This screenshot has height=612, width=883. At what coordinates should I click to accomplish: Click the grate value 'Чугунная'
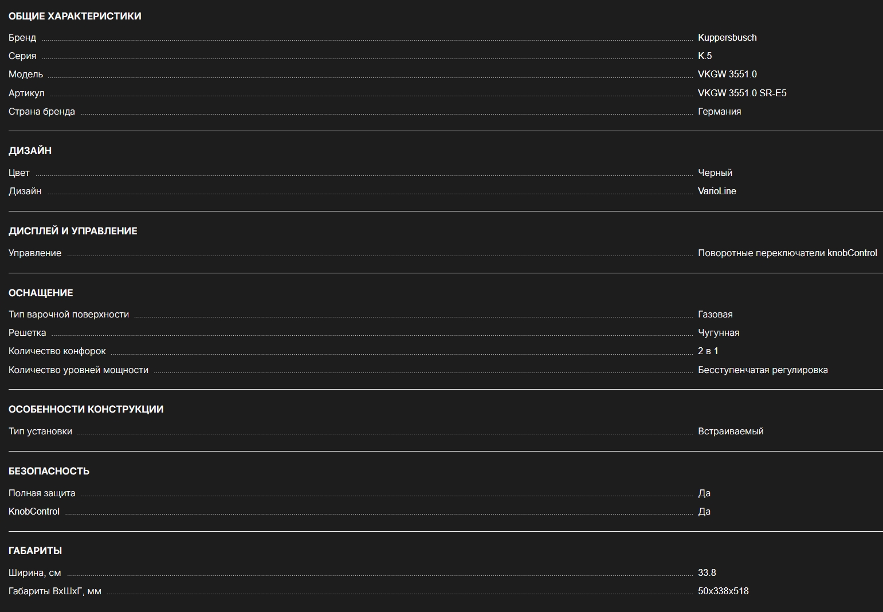(719, 333)
